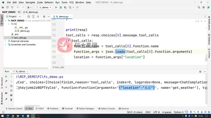Open Windows Start menu
This screenshot has width=211, height=118.
[x=2, y=116]
